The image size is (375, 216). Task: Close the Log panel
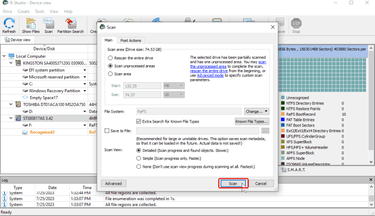pyautogui.click(x=371, y=180)
